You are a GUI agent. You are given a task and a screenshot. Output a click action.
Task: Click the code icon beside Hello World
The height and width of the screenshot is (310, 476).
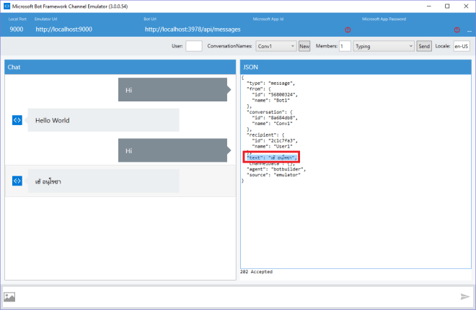[x=17, y=120]
